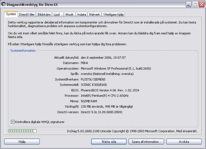Open the Indata tab
The image size is (206, 149).
[x=82, y=14]
